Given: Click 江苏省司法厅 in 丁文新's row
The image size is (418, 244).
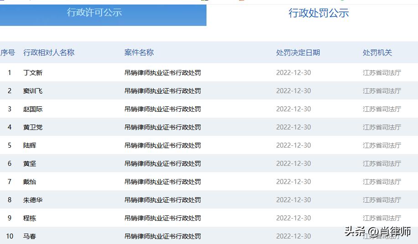Looking at the screenshot, I should tap(382, 73).
